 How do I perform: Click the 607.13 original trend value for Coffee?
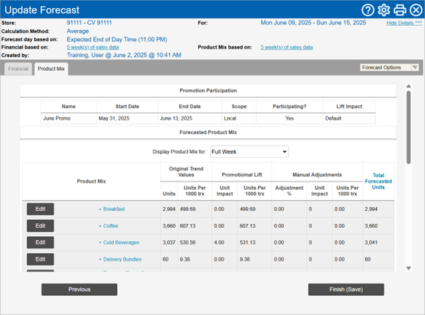pyautogui.click(x=187, y=226)
